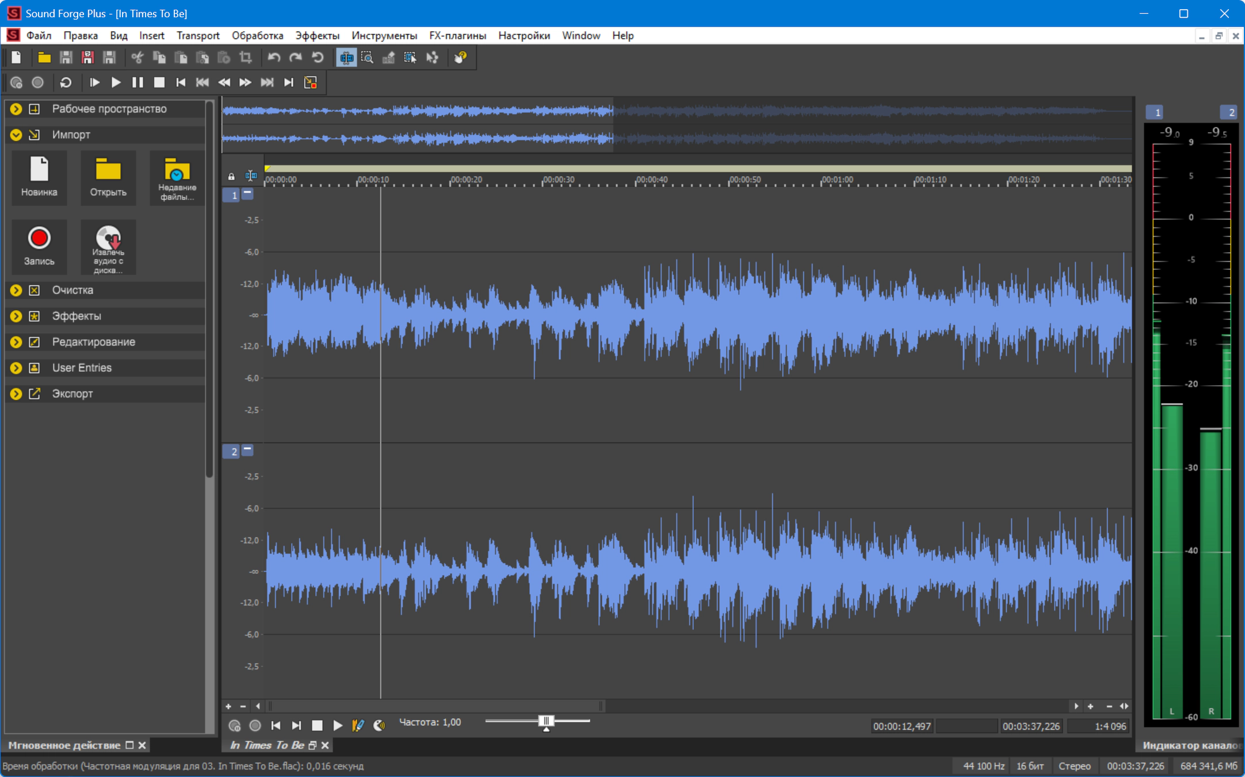Collapse channel 1 with its minus button
Image resolution: width=1245 pixels, height=777 pixels.
[247, 194]
